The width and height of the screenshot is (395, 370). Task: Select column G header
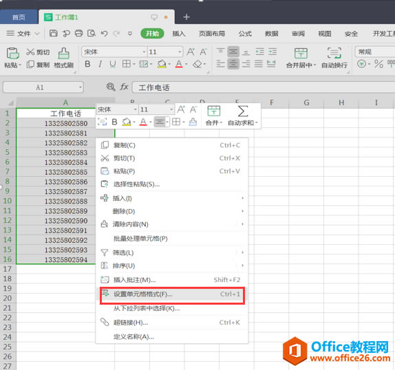(306, 102)
